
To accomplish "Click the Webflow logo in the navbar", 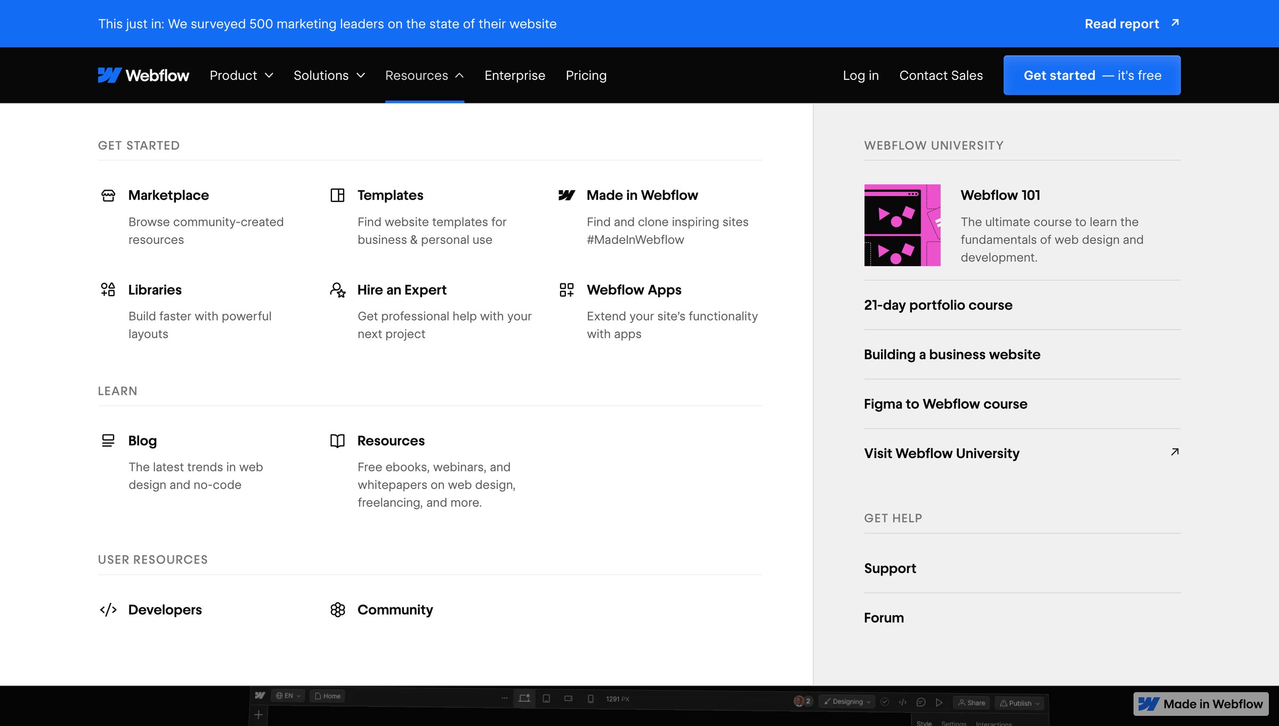I will pyautogui.click(x=143, y=75).
